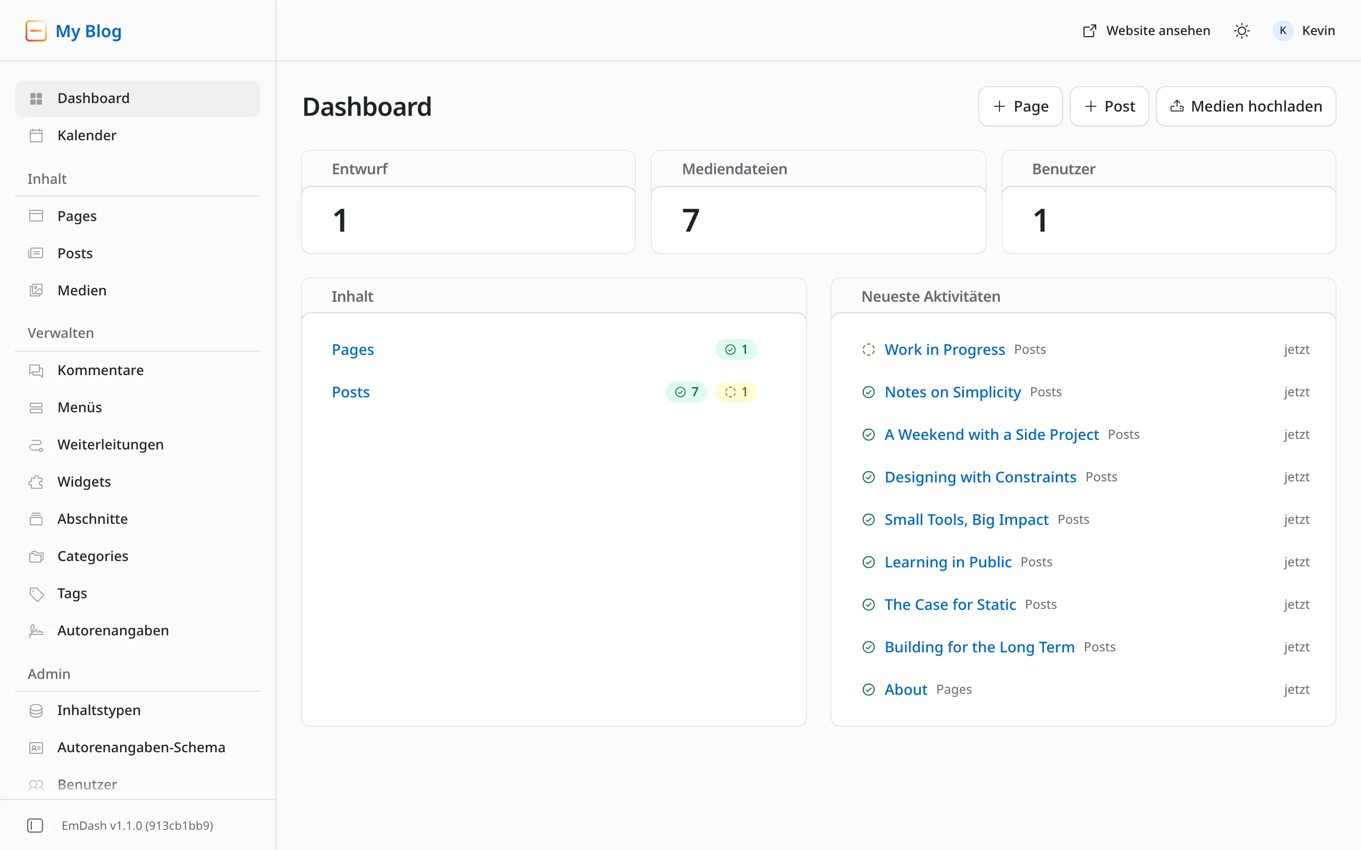Open Posts in the sidebar

(138, 253)
